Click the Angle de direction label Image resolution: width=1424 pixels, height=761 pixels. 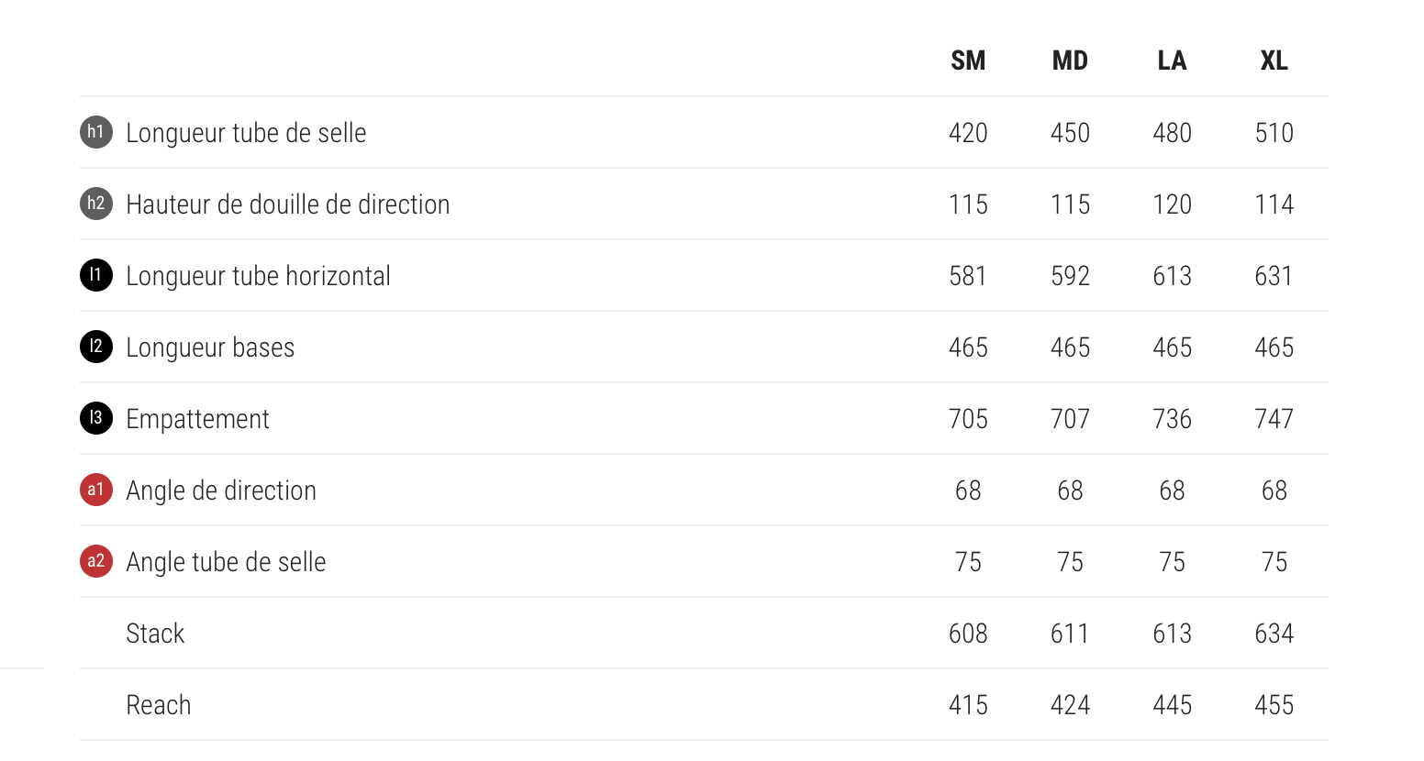pos(221,491)
